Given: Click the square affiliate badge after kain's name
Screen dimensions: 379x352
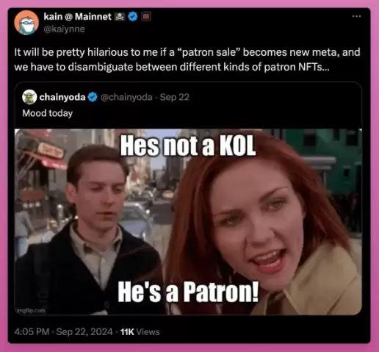Looking at the screenshot, I should (x=146, y=16).
